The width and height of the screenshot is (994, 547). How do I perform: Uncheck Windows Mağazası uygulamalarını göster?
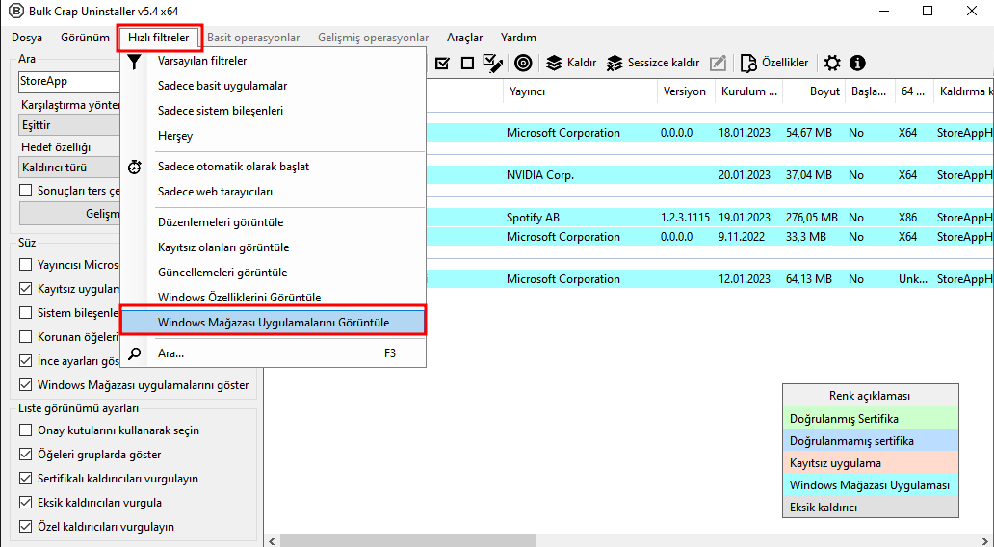25,385
